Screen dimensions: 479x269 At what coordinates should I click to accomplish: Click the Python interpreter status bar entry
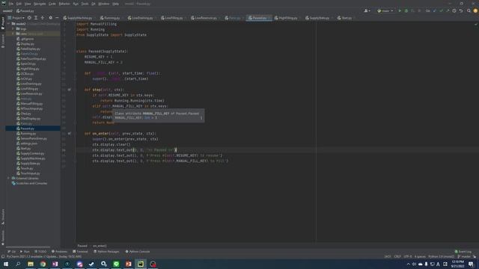(441, 256)
